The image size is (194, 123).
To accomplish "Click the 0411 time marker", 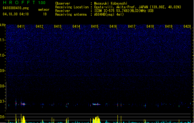I will pos(21,27).
